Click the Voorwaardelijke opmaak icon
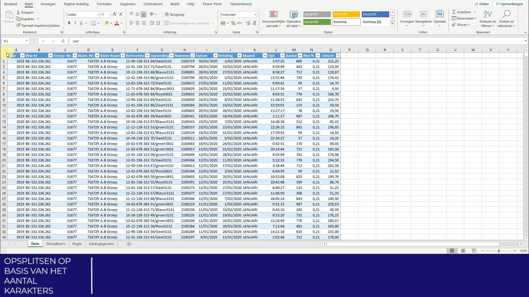Screen dimensions: 529x297 coord(273,14)
